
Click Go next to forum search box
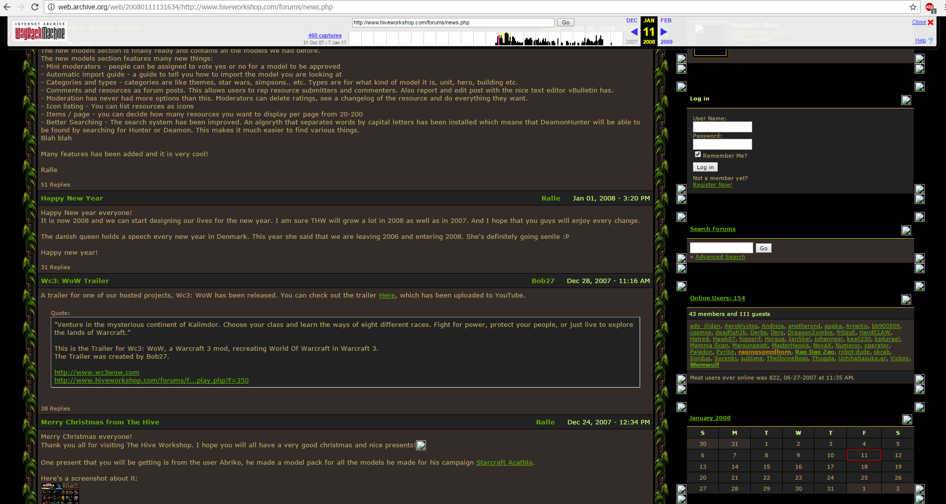tap(764, 248)
